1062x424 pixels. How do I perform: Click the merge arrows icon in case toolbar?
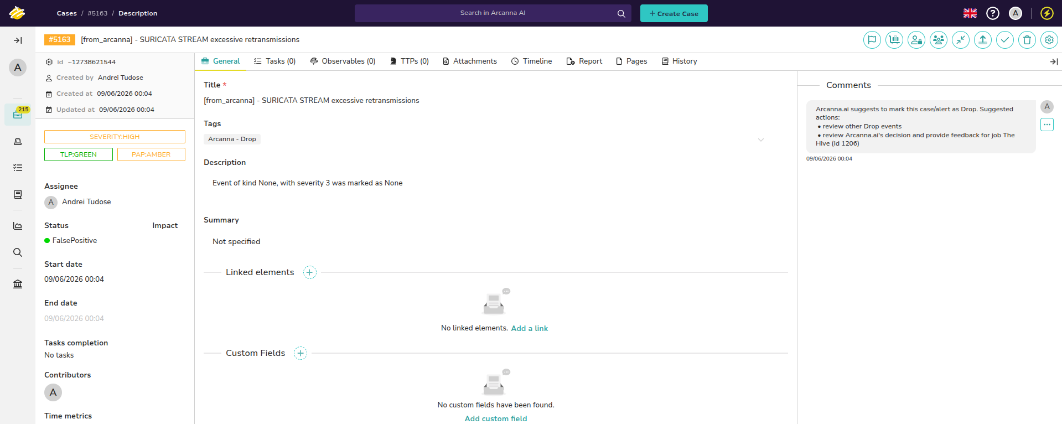coord(961,40)
